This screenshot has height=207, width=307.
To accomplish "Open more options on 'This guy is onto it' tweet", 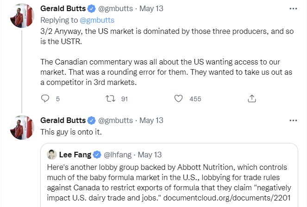I will click(293, 120).
